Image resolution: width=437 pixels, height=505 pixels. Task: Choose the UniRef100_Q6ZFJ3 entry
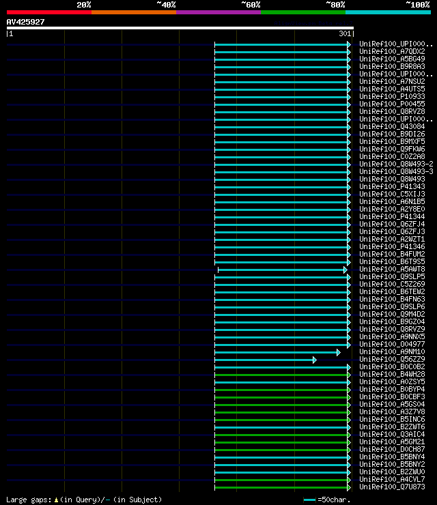pyautogui.click(x=392, y=231)
